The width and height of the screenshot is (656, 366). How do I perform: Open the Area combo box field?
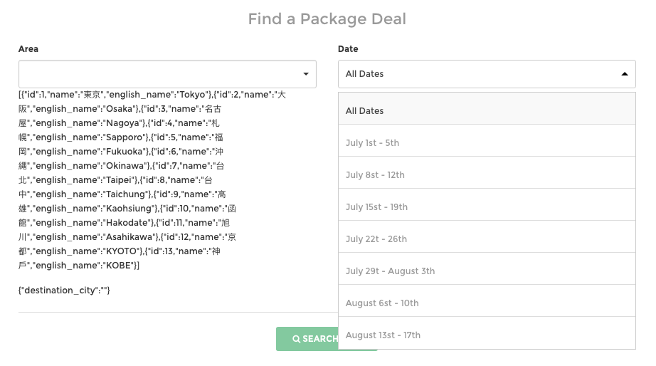pyautogui.click(x=160, y=74)
